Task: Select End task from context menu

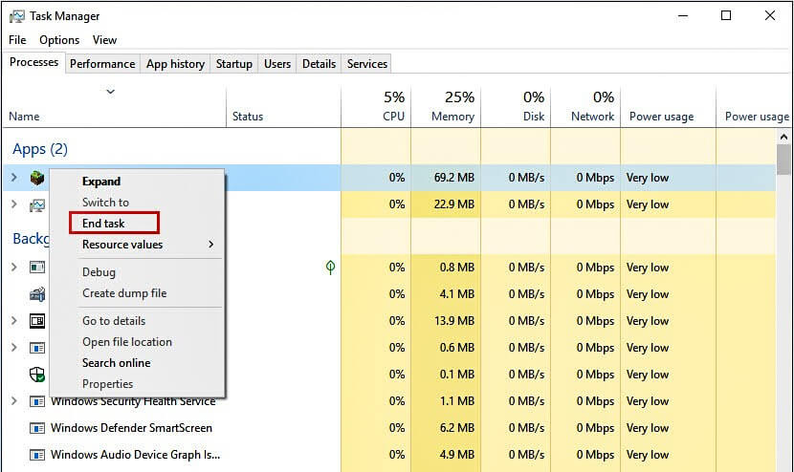Action: (x=103, y=224)
